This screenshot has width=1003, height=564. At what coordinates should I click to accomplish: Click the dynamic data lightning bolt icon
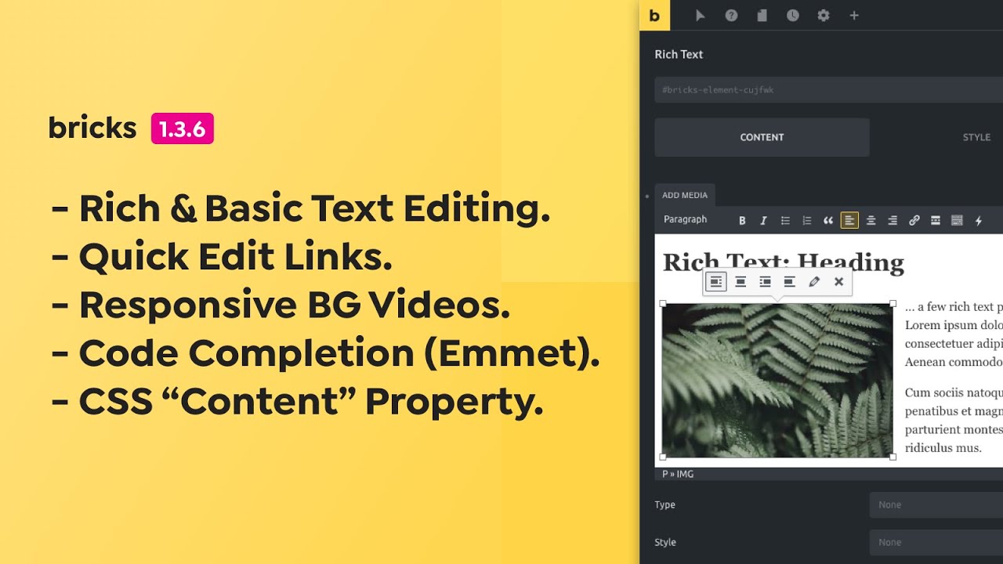(978, 221)
